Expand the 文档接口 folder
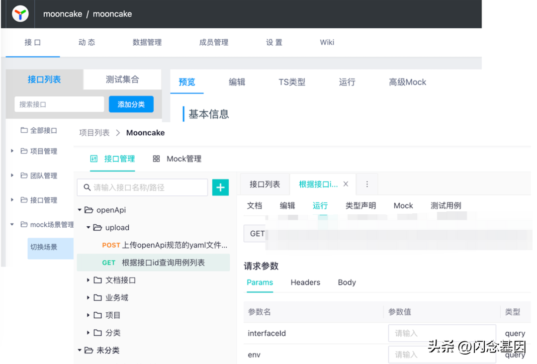 tap(89, 280)
